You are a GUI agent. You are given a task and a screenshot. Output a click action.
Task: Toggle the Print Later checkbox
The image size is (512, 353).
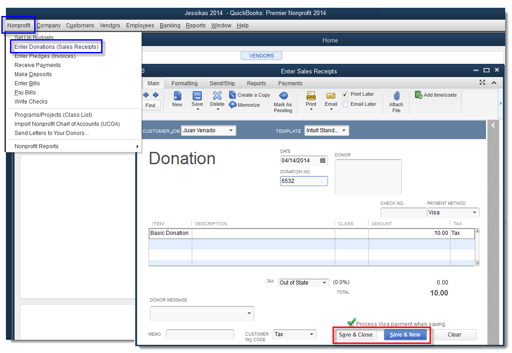(x=345, y=94)
